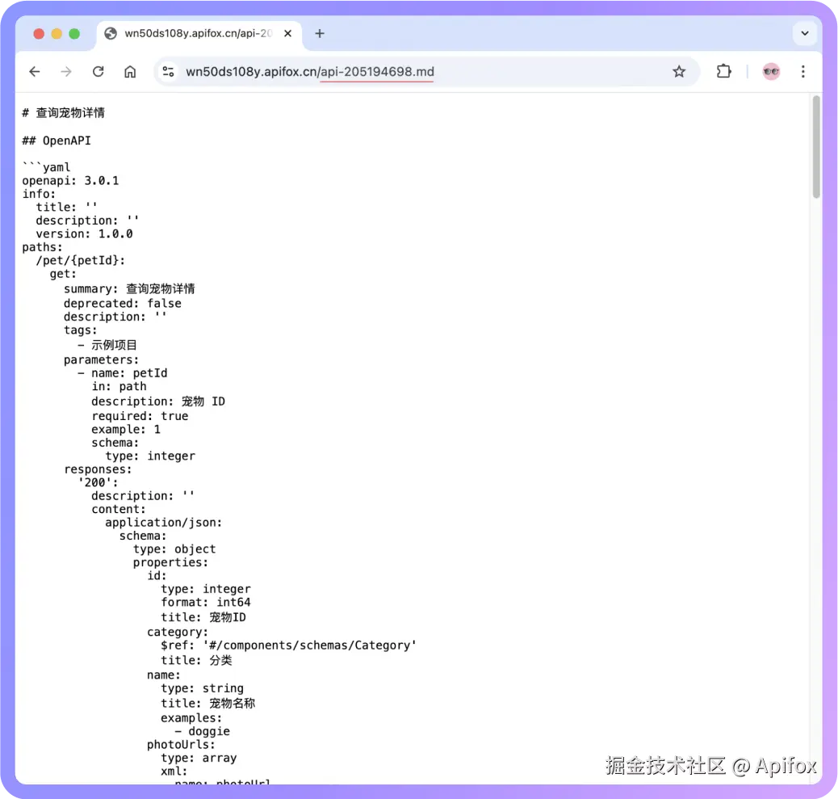Click the '$ref: #/components/schemas/Category' line
Viewport: 838px width, 799px height.
tap(288, 646)
